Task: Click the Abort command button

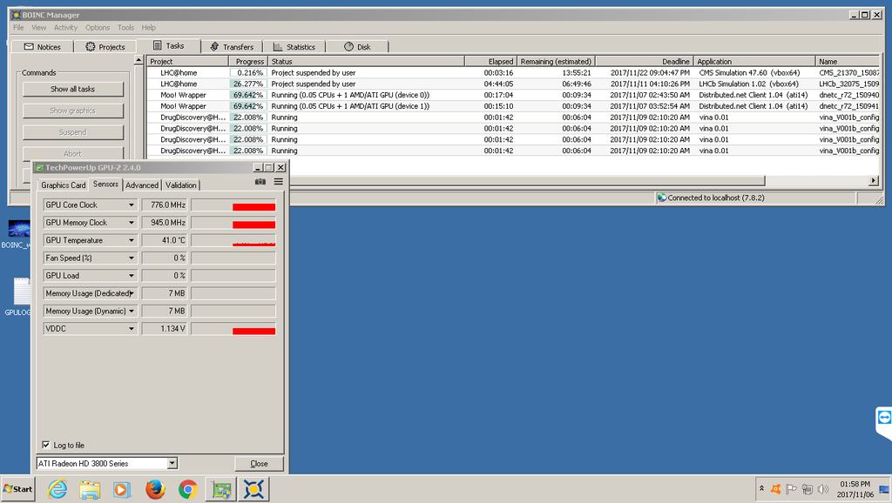Action: click(x=73, y=153)
